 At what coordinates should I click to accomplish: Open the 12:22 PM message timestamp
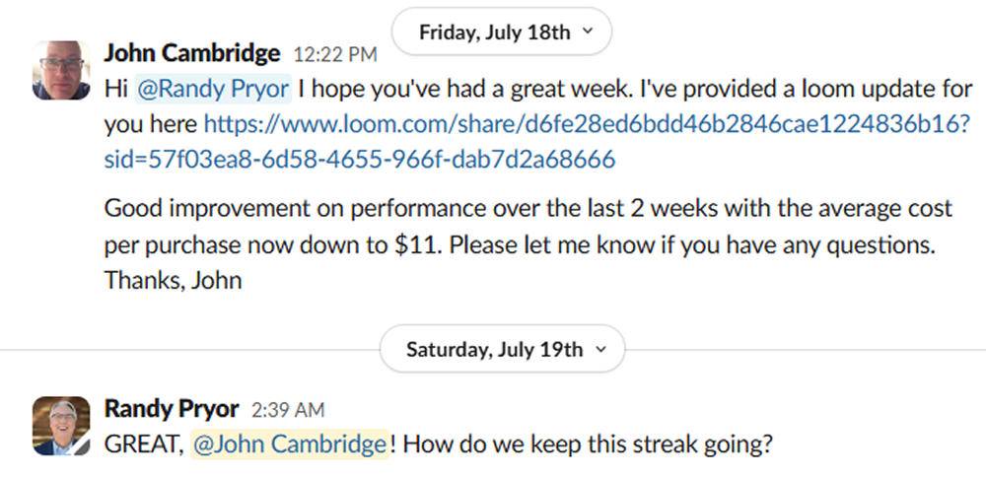[x=335, y=54]
